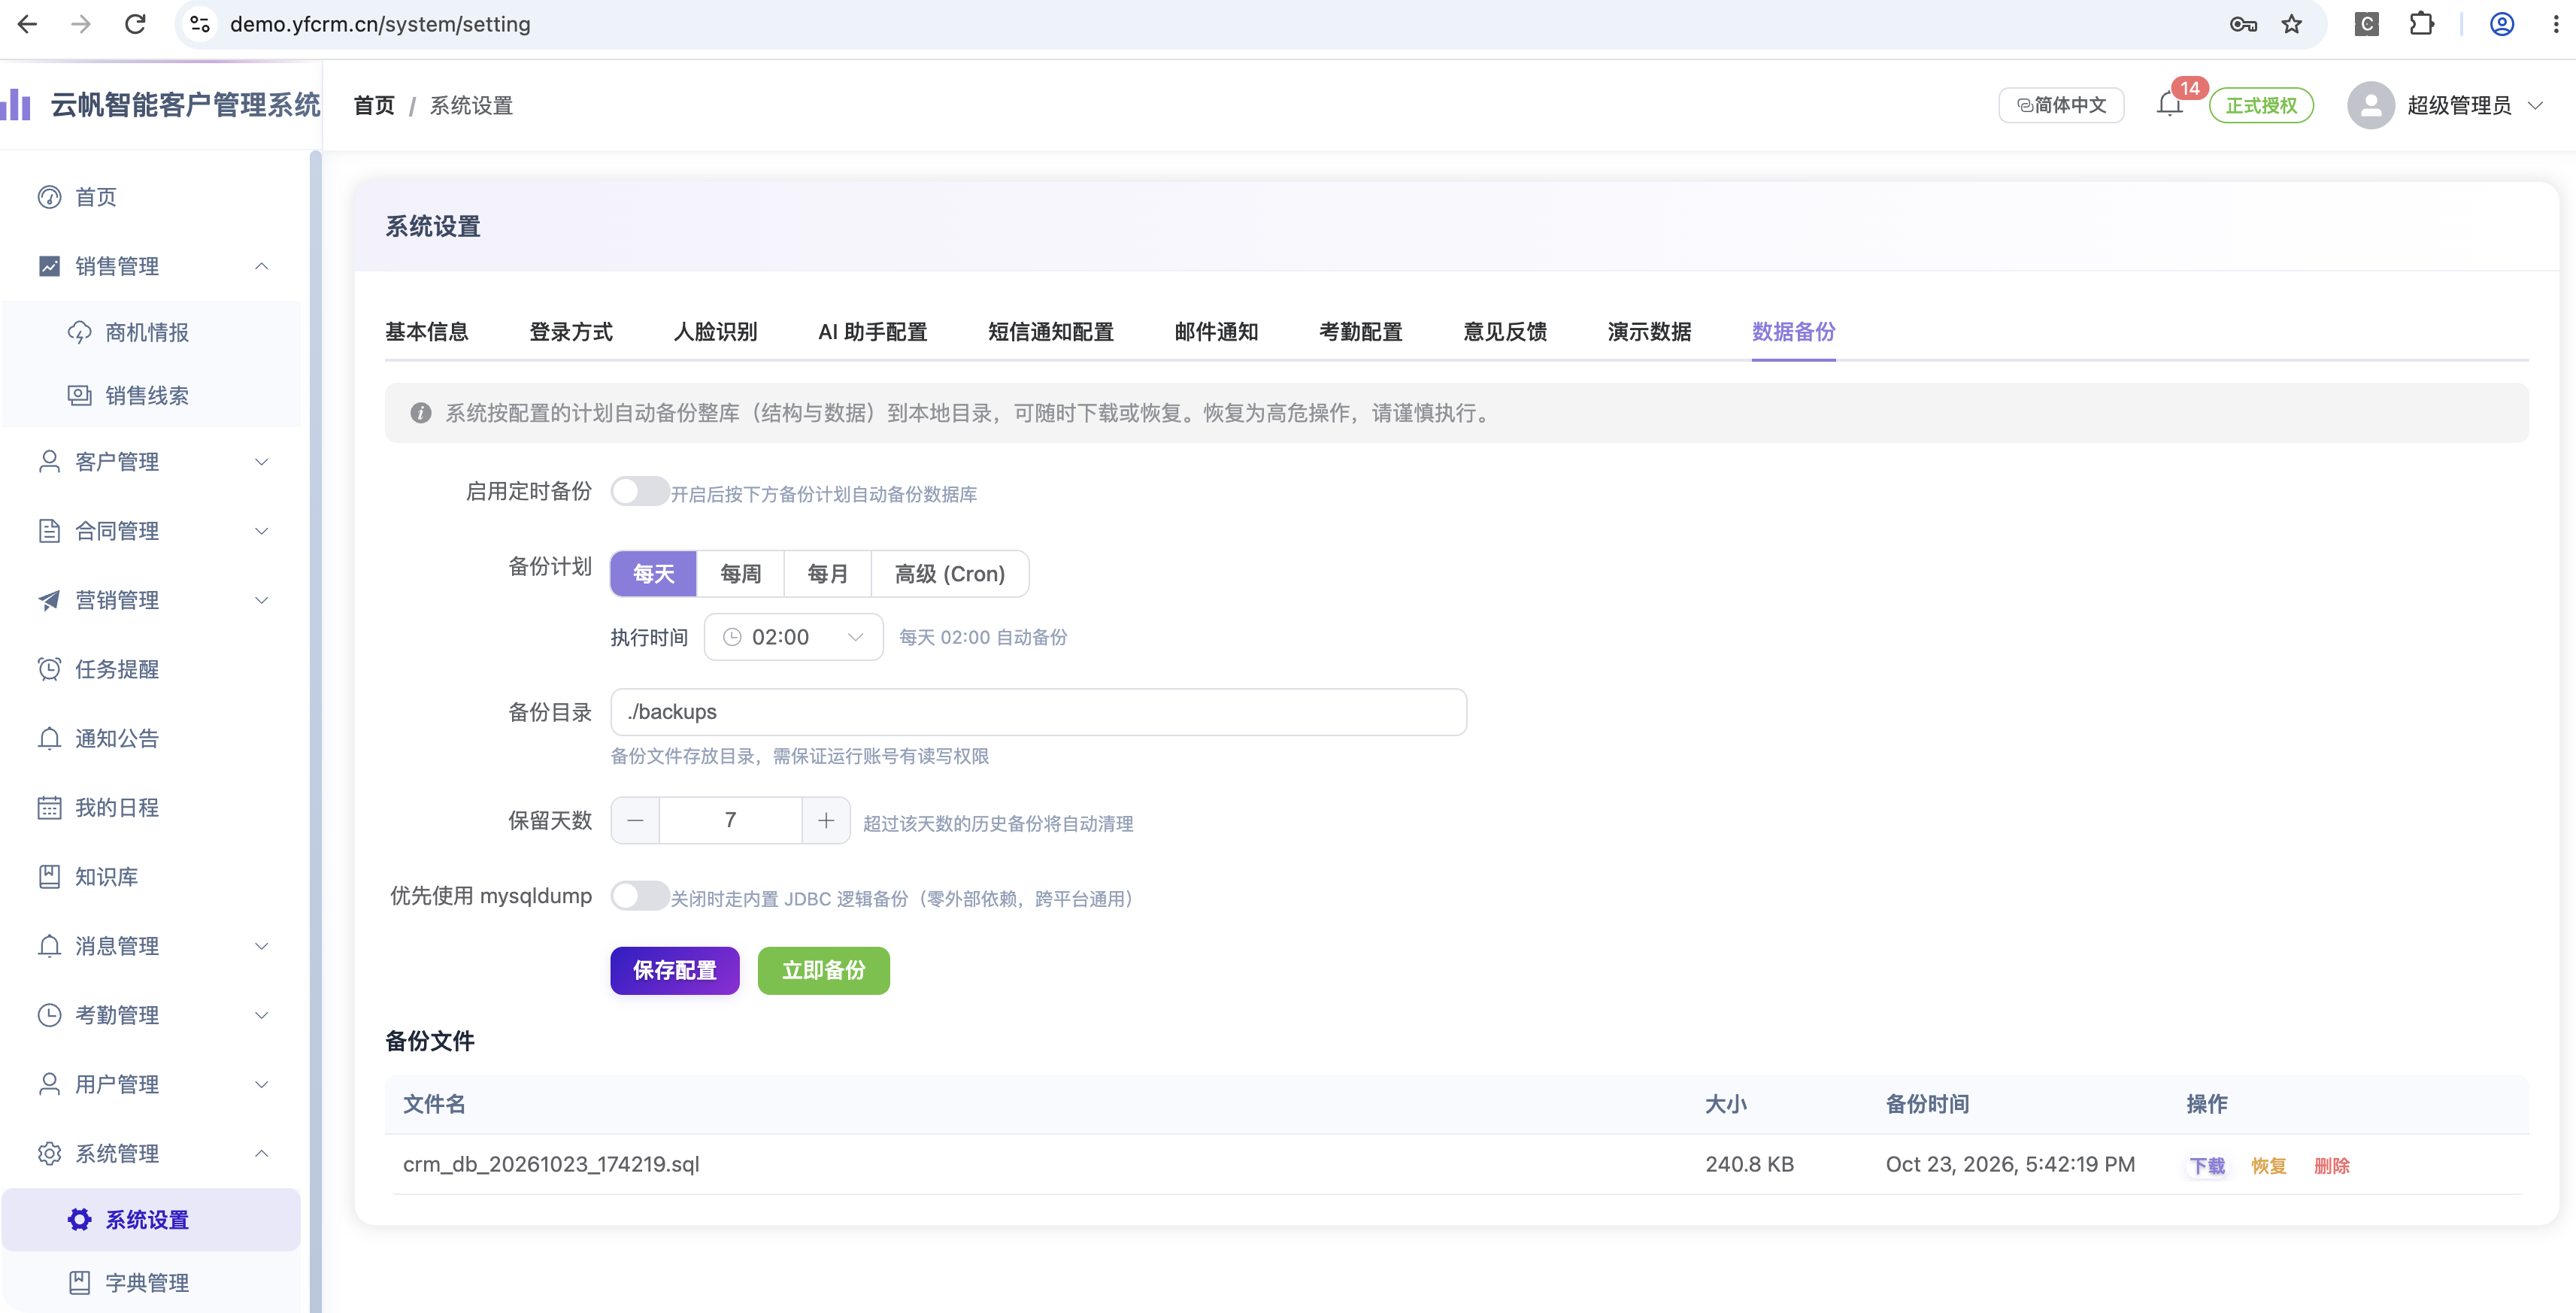Image resolution: width=2576 pixels, height=1313 pixels.
Task: Switch to the 登录方式 tab
Action: click(x=571, y=332)
